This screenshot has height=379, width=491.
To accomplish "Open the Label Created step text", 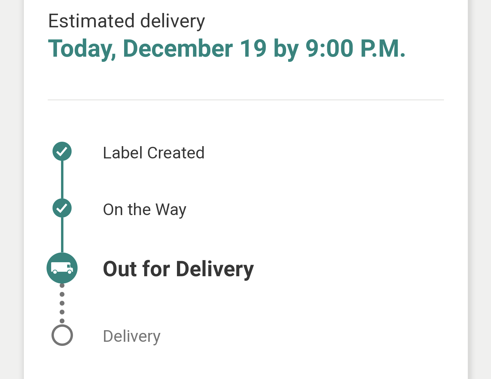I will click(154, 153).
